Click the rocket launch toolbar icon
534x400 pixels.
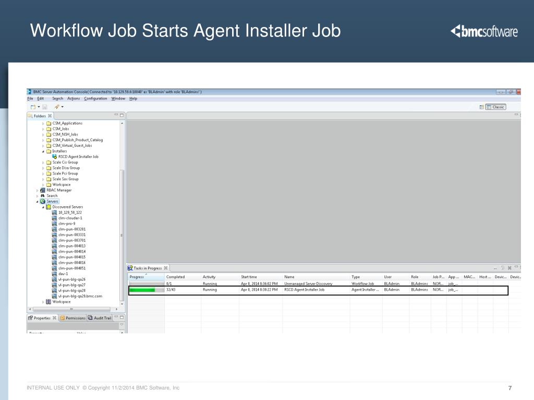(57, 107)
